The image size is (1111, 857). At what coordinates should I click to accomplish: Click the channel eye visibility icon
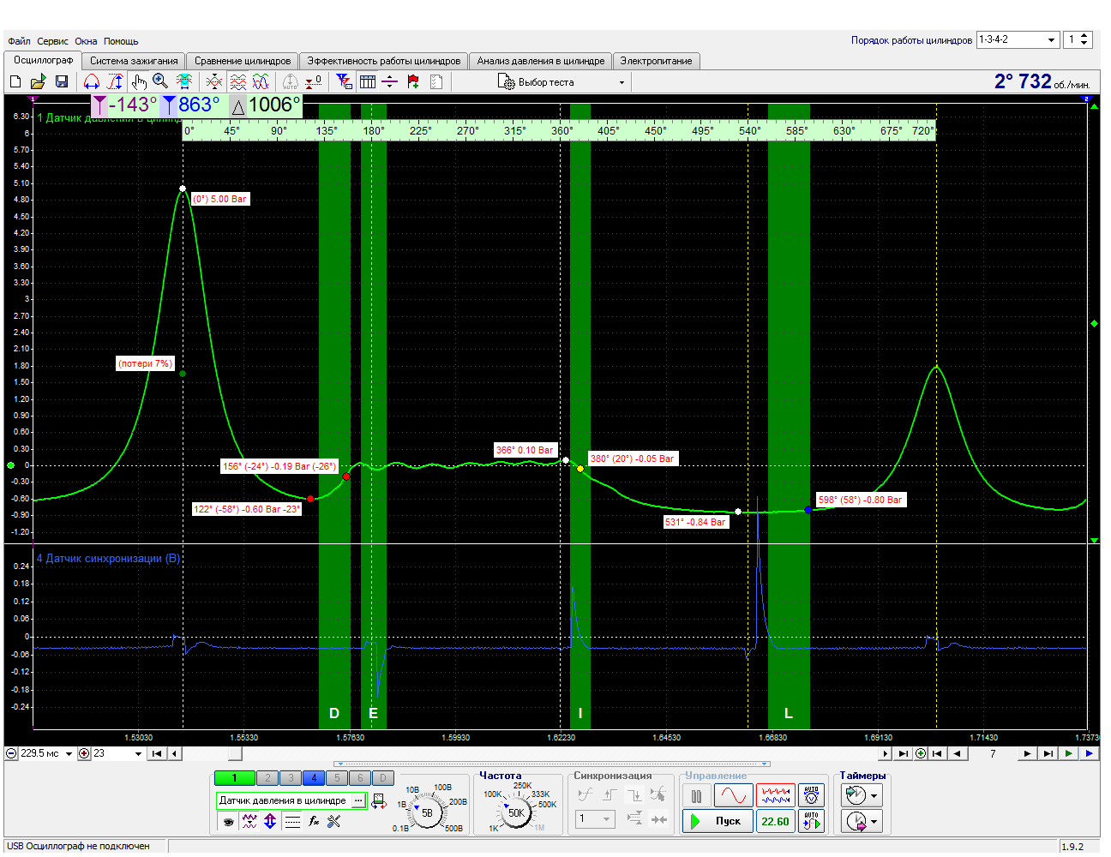coord(229,821)
